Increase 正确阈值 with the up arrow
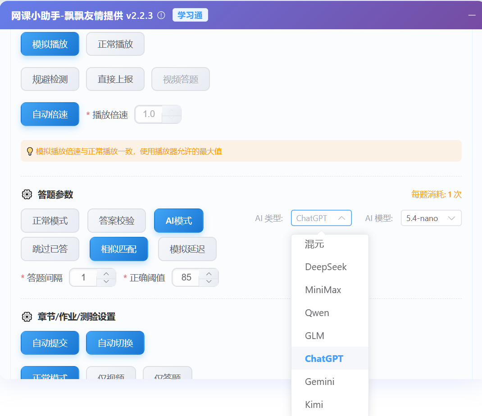The height and width of the screenshot is (416, 482). pos(209,273)
